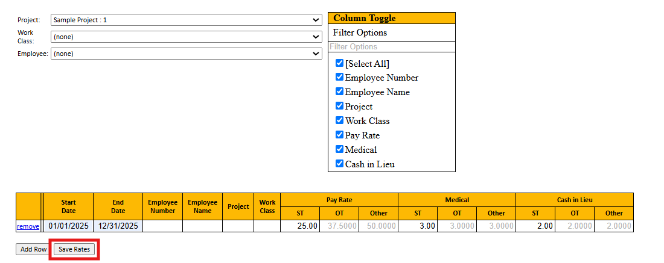Screen dimensions: 664x263
Task: Select the End Date field 12/31/2025
Action: coord(118,226)
